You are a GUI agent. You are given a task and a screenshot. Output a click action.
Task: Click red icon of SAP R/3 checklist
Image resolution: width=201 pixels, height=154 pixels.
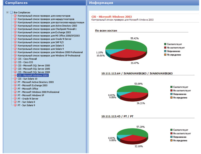tap(15, 42)
